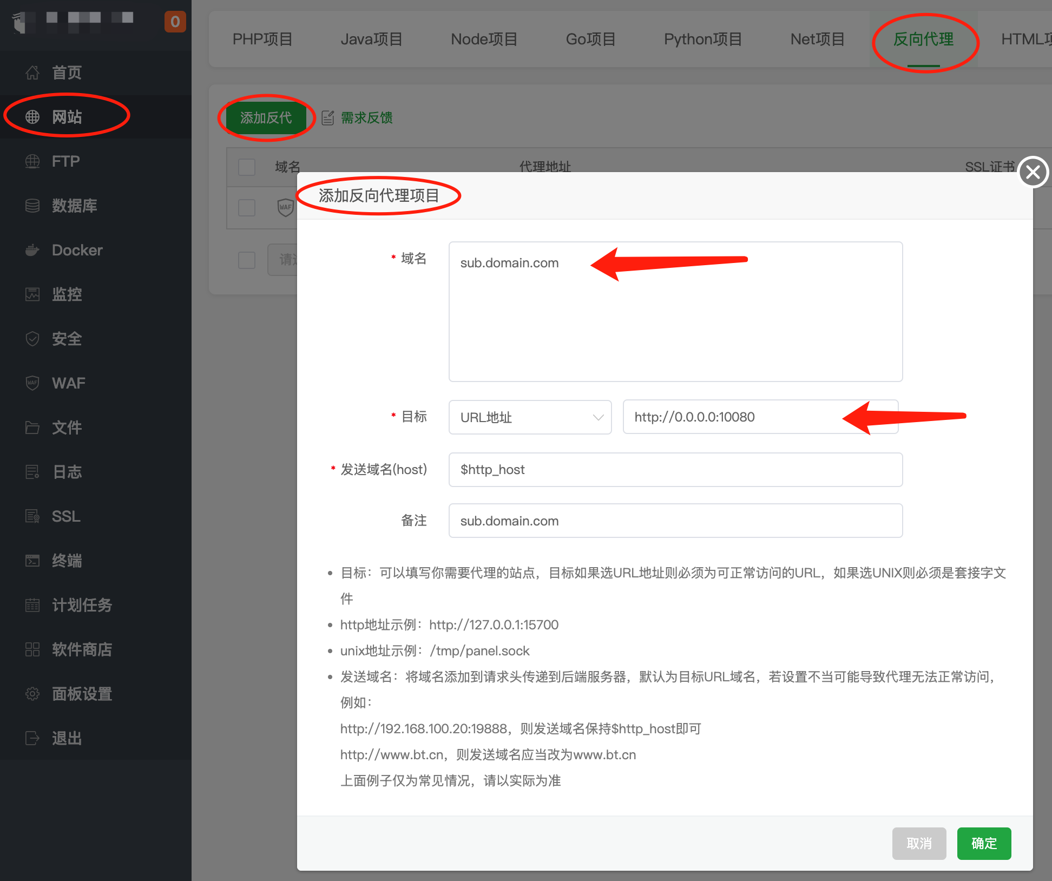Toggle the select-all checkbox in domain table
The height and width of the screenshot is (881, 1052).
pyautogui.click(x=246, y=167)
